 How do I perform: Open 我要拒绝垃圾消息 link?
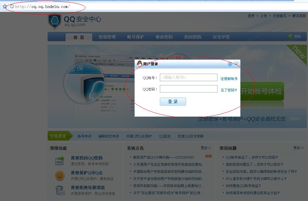(88, 188)
